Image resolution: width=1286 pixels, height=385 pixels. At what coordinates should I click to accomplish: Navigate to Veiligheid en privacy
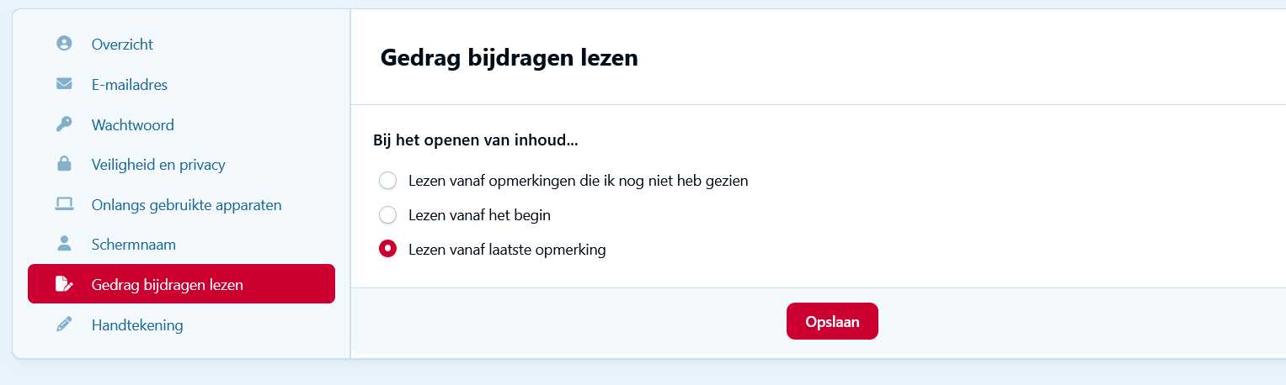click(x=158, y=165)
